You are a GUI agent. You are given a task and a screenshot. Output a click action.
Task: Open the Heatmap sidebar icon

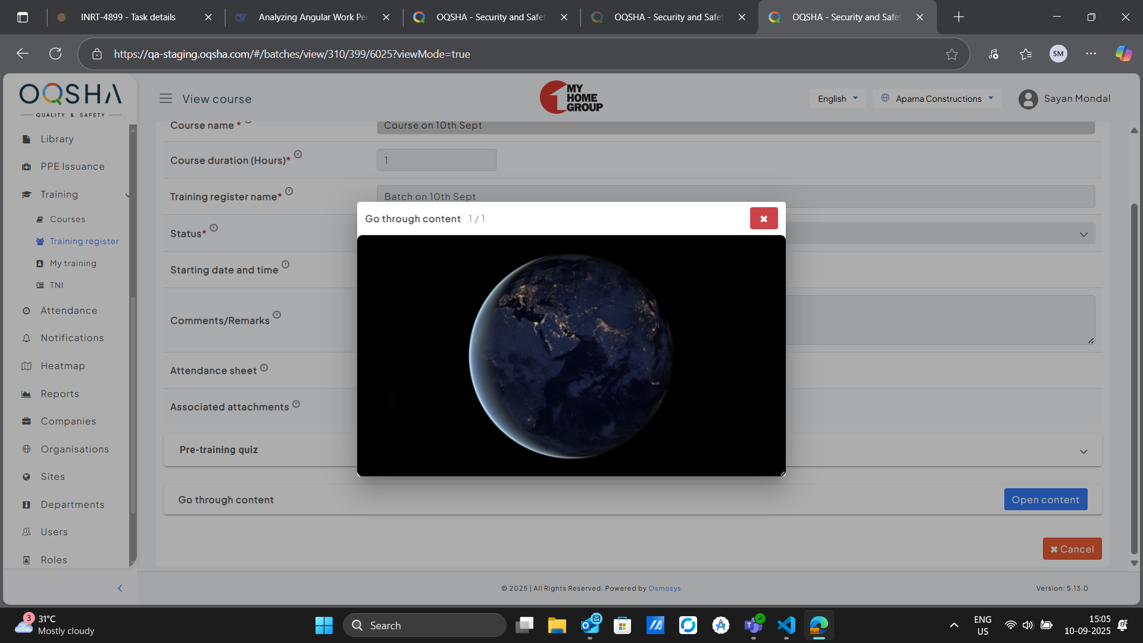click(x=26, y=366)
